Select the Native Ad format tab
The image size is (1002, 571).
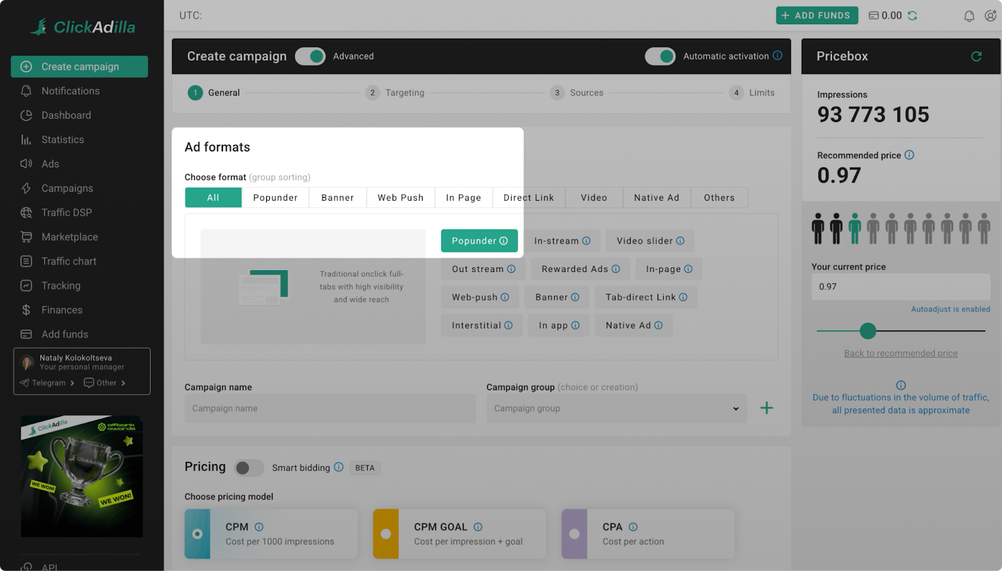pyautogui.click(x=657, y=198)
